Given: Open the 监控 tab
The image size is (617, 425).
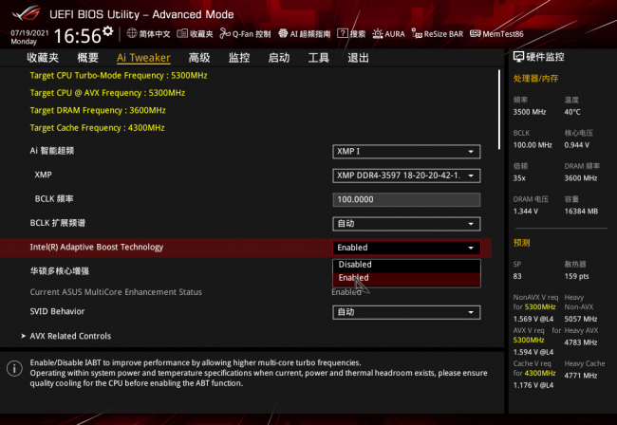Looking at the screenshot, I should coord(239,58).
